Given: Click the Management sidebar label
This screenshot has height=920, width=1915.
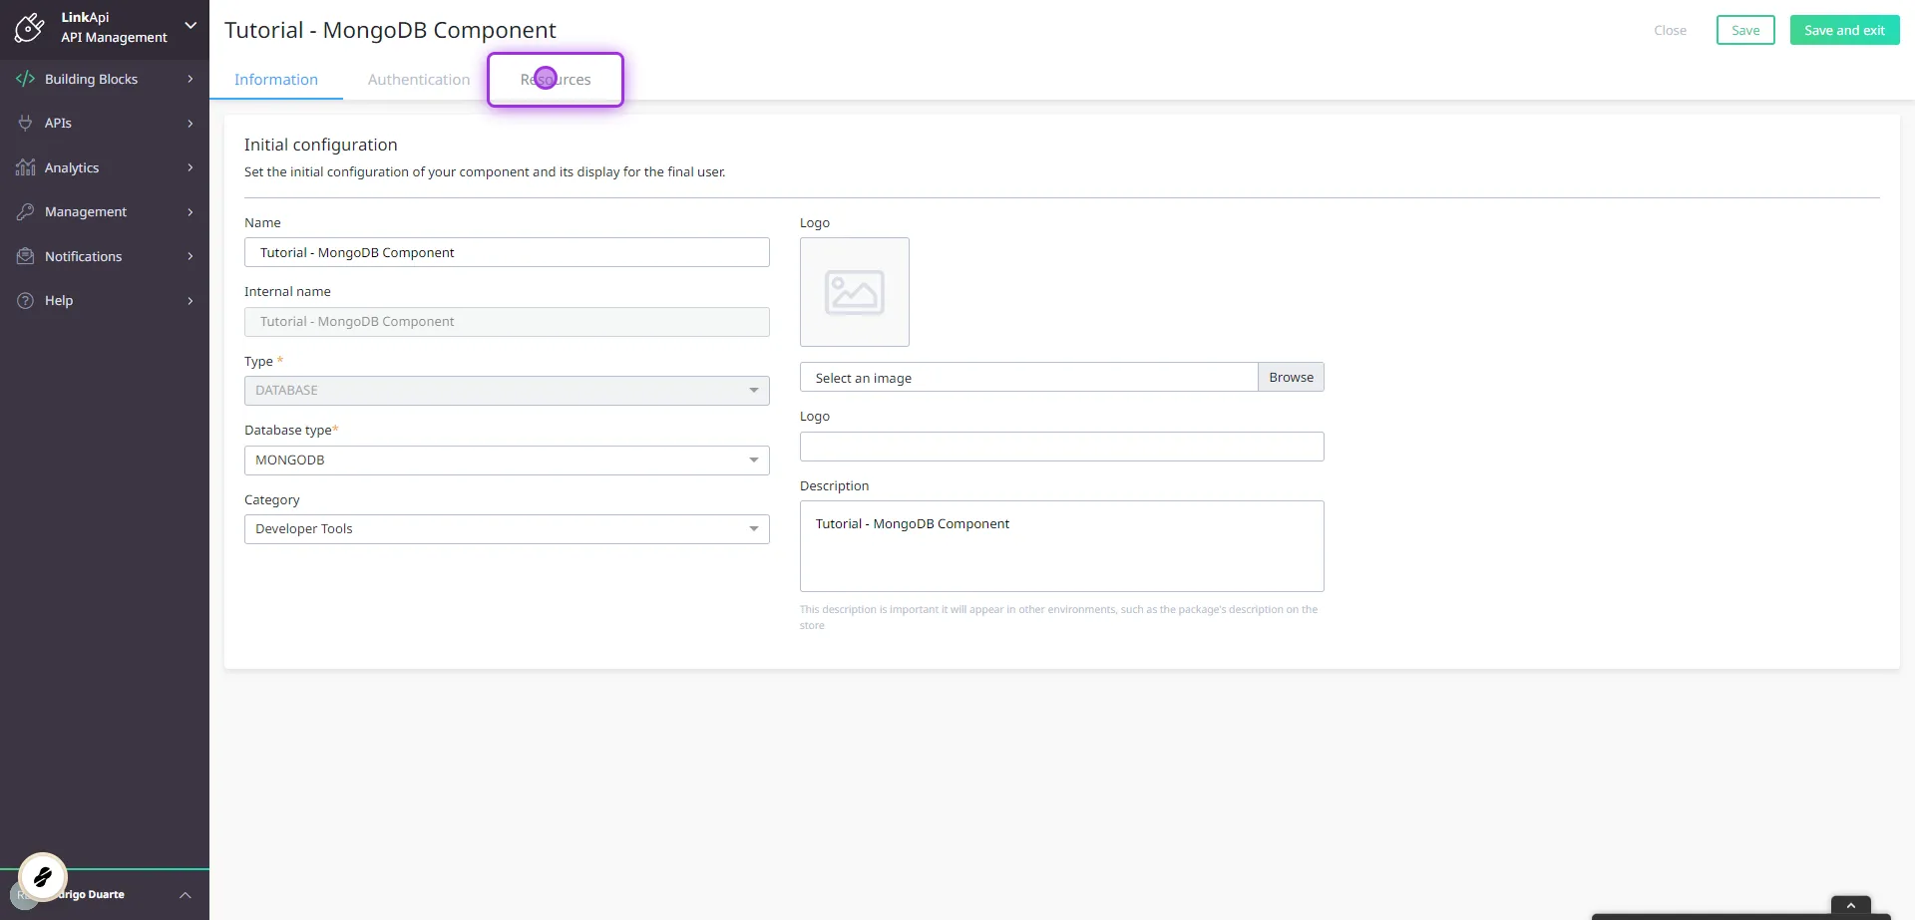Looking at the screenshot, I should point(86,211).
